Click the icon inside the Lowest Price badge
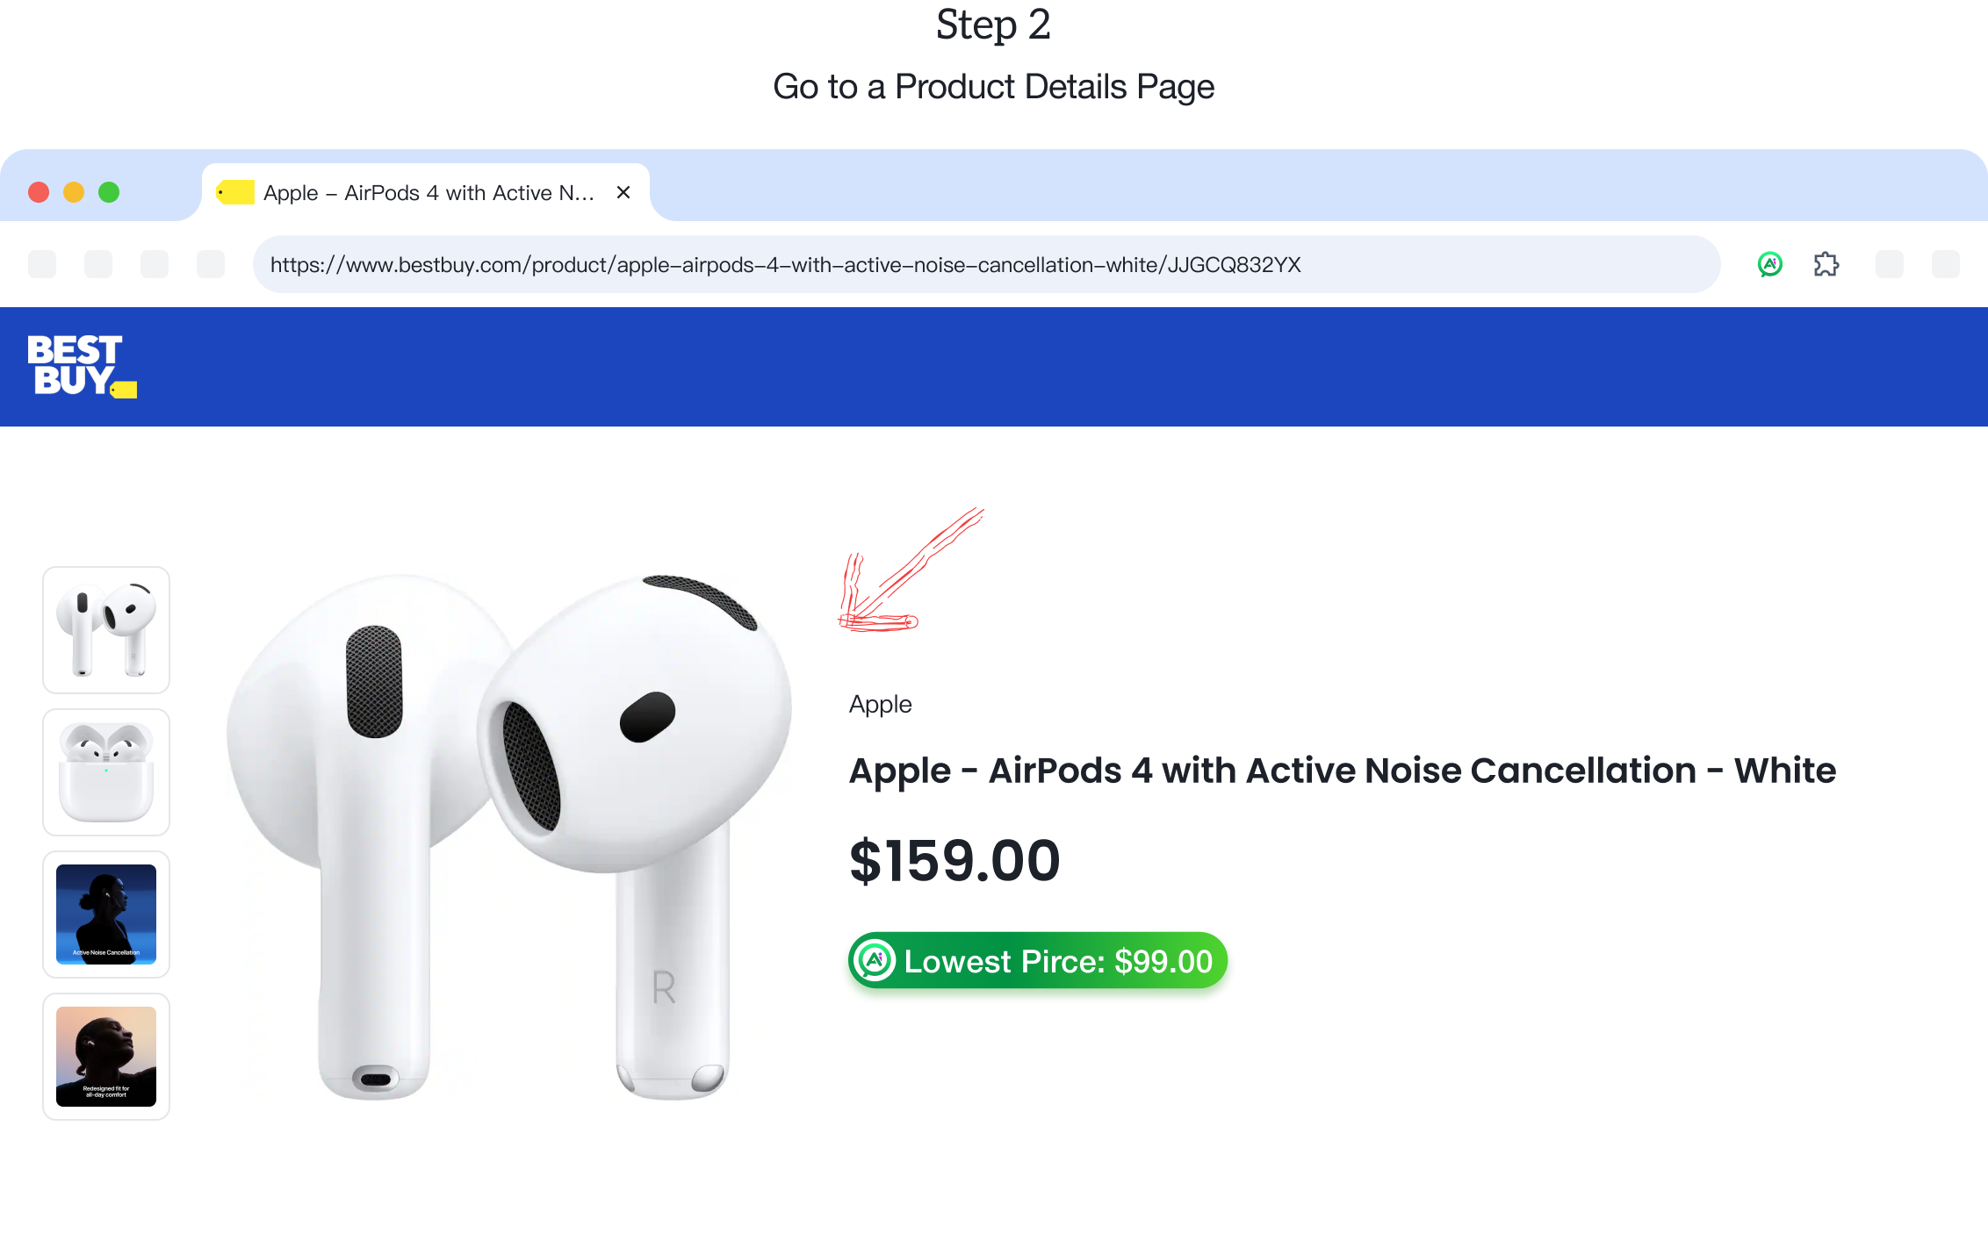This screenshot has width=1988, height=1248. [875, 960]
